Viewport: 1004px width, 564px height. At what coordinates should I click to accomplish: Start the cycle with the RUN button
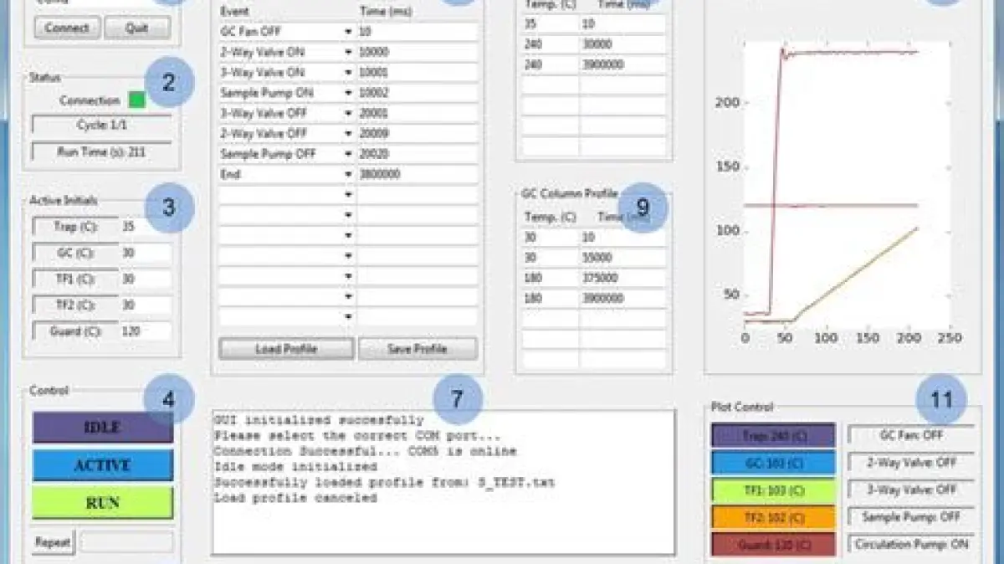103,503
